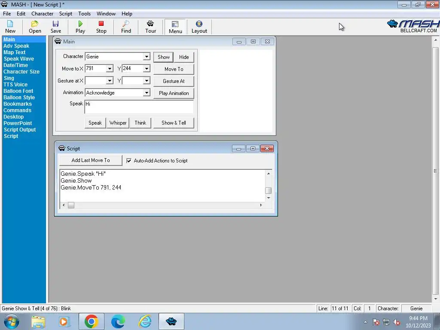The width and height of the screenshot is (440, 330).
Task: Create a New script from toolbar
Action: (x=10, y=27)
